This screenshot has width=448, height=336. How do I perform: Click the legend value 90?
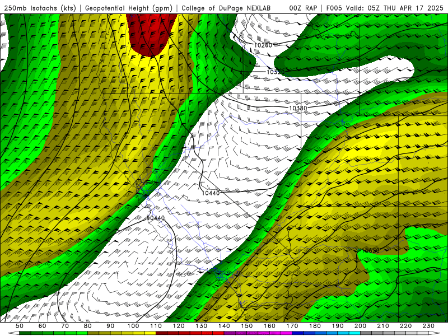pyautogui.click(x=110, y=326)
